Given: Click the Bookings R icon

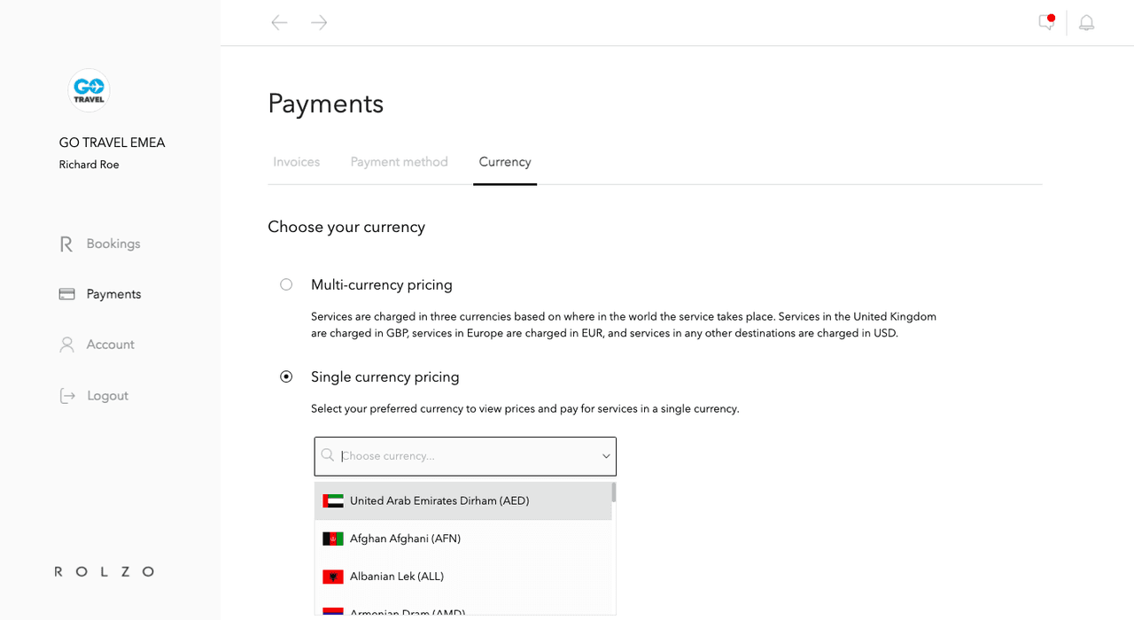Looking at the screenshot, I should 66,244.
